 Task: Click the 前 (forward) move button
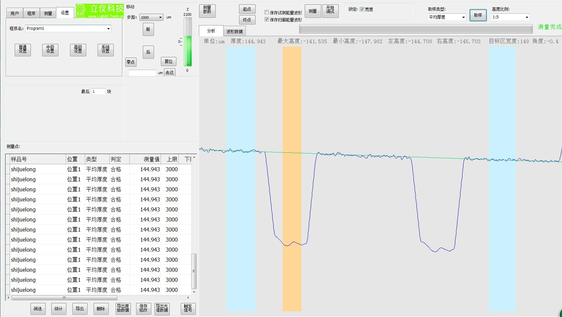click(148, 29)
